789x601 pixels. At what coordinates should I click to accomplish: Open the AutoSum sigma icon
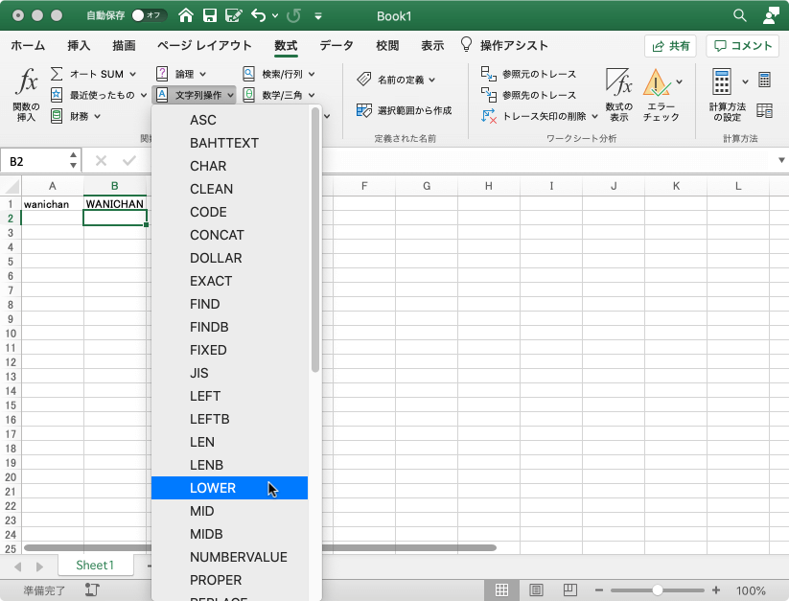(57, 74)
